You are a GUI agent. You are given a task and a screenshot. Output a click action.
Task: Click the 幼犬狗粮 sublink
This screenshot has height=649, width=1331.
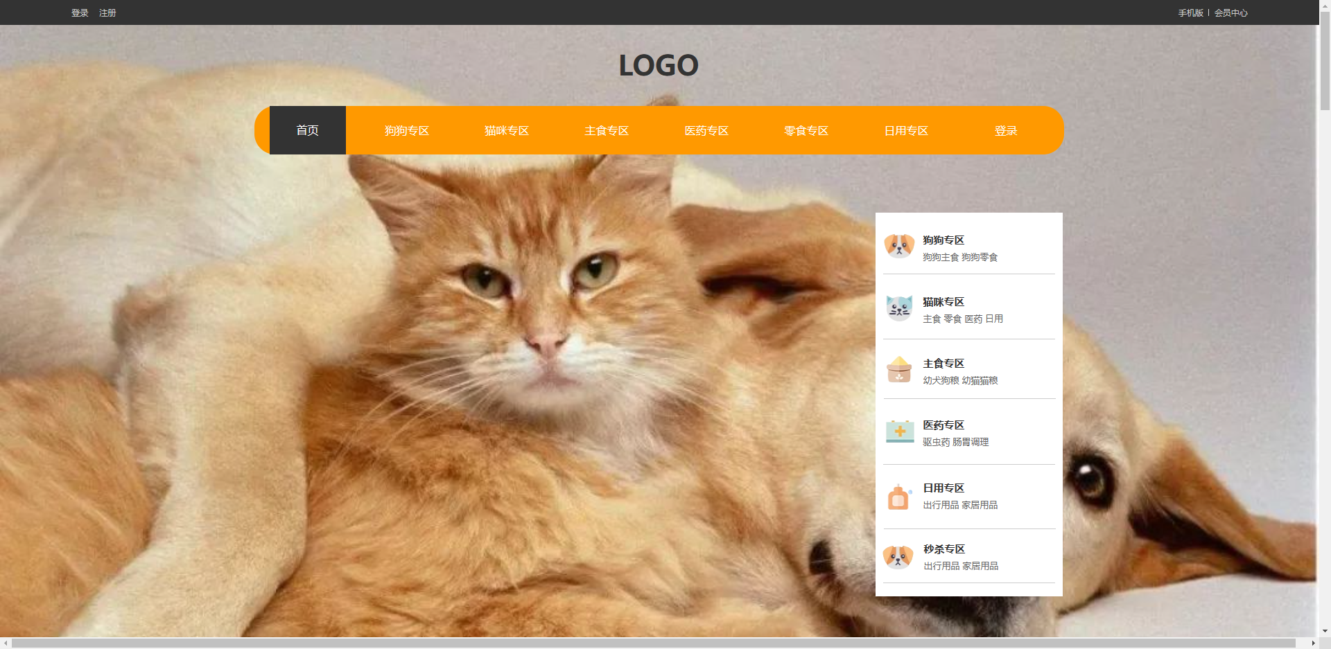(x=941, y=381)
